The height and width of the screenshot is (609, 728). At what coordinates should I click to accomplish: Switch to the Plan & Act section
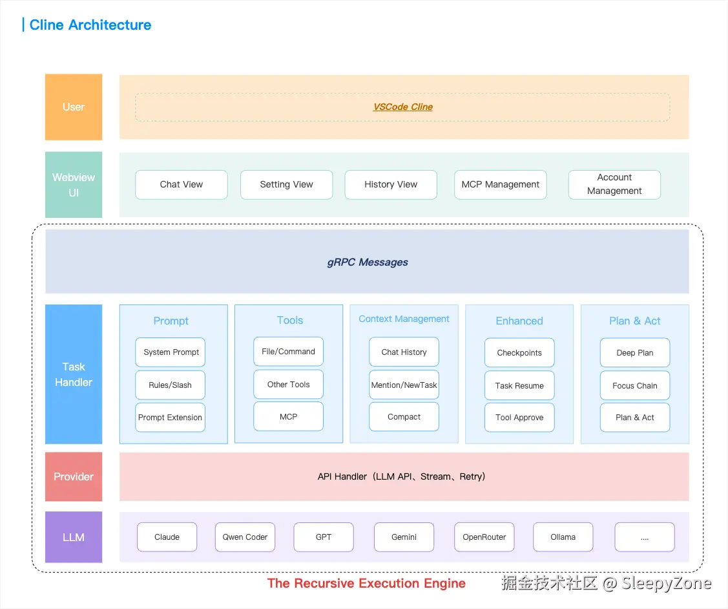point(634,321)
